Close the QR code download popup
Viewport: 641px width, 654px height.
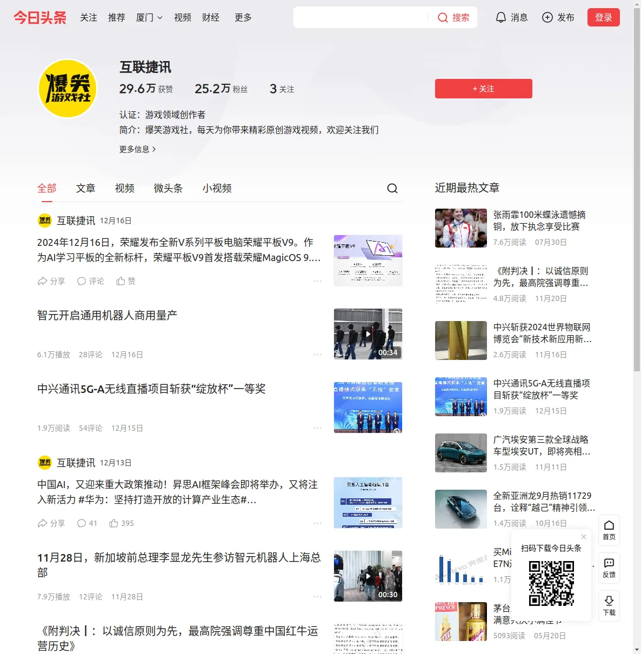pyautogui.click(x=584, y=537)
